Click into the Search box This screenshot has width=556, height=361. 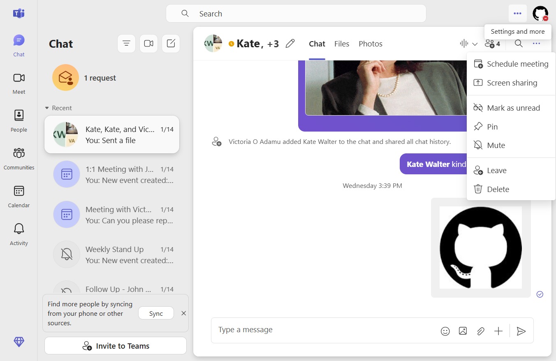(296, 14)
